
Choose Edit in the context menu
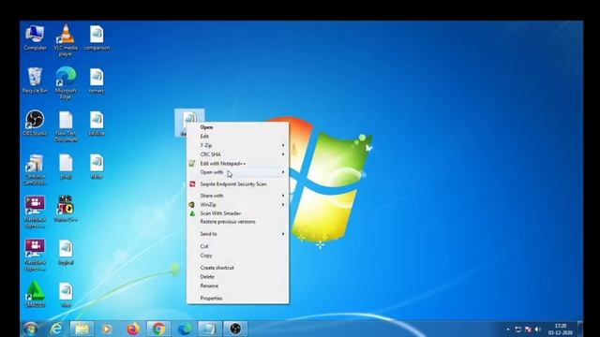point(237,137)
